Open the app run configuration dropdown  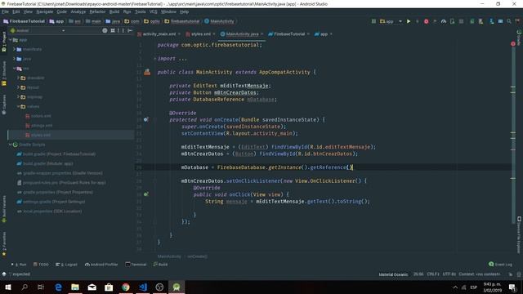coord(391,21)
